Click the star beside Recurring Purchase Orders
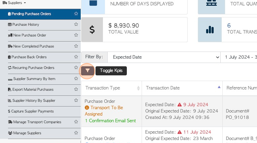Screen dimensions: 257x143 (76, 67)
